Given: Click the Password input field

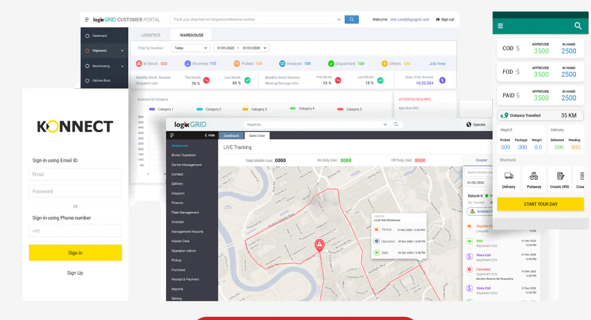Looking at the screenshot, I should click(x=75, y=191).
